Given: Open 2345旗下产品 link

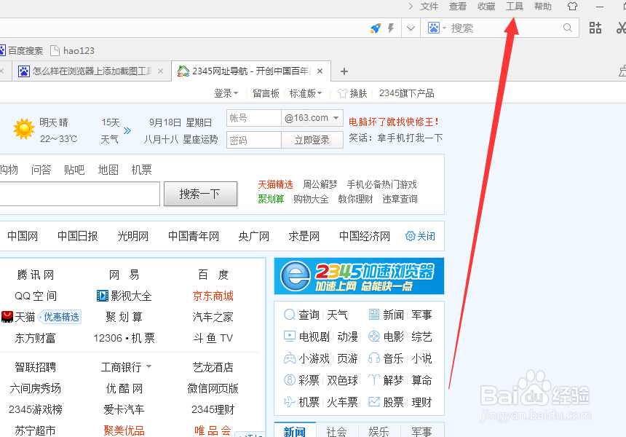Looking at the screenshot, I should click(406, 93).
